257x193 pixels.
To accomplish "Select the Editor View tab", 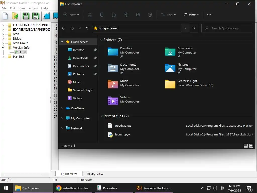I will (69, 174).
